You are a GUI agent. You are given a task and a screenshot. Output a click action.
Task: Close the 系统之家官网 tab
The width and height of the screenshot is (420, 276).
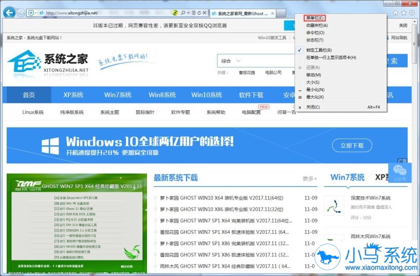point(272,13)
